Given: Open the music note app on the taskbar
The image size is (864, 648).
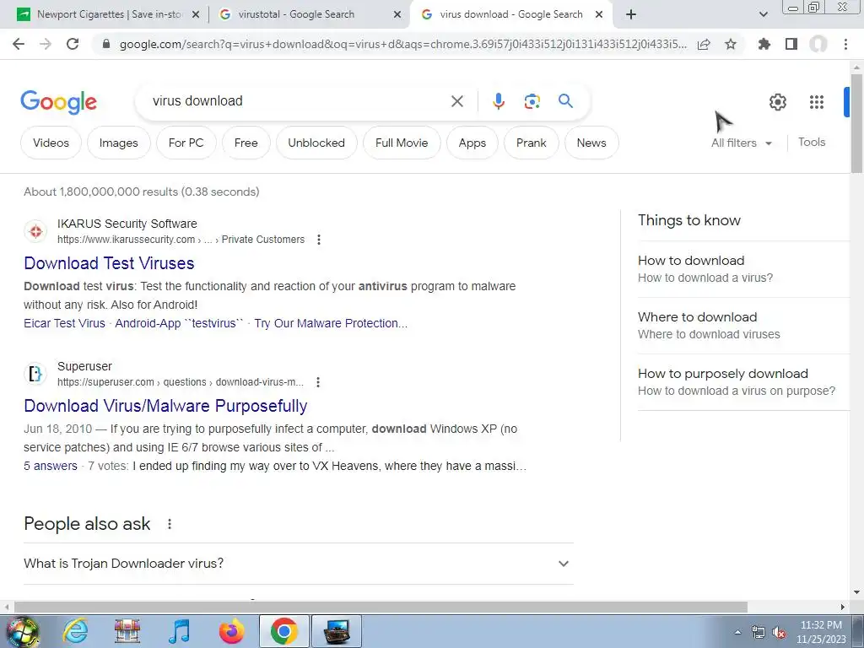Looking at the screenshot, I should point(179,631).
